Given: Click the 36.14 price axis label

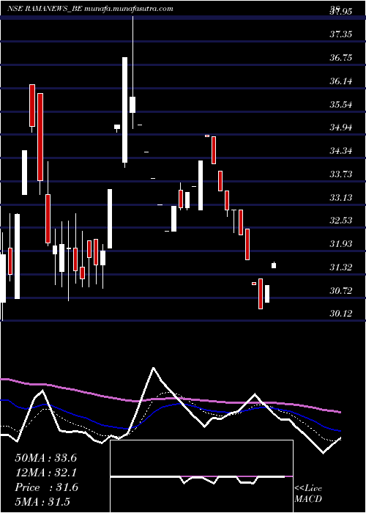Looking at the screenshot, I should (x=341, y=81).
